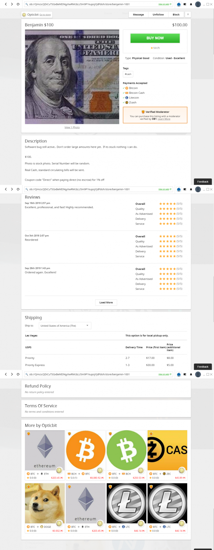Click Load More reviews button

tap(106, 302)
